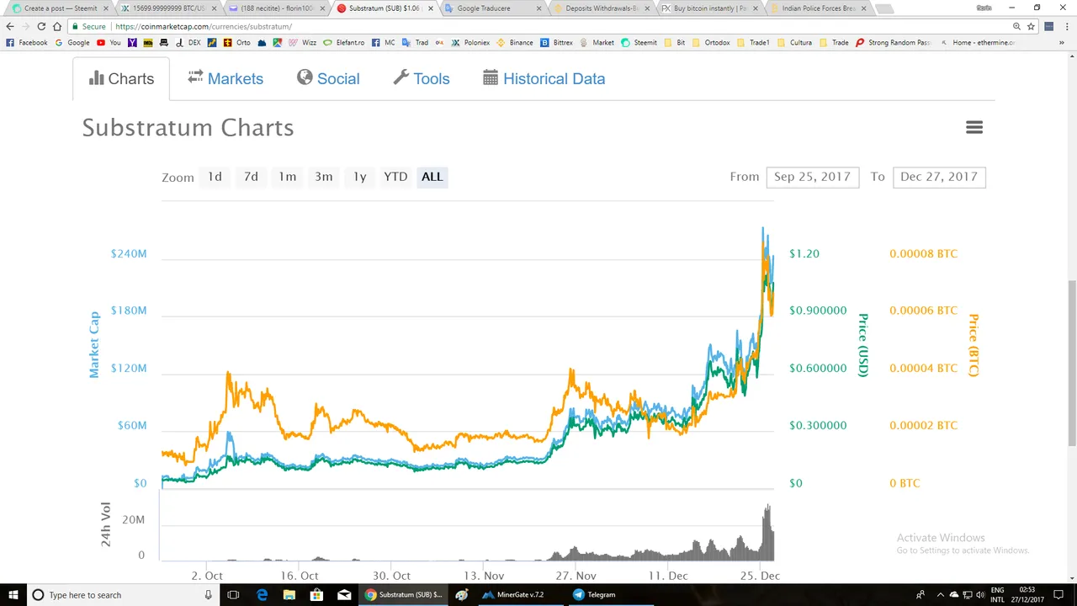Open the Wizz bookmark
1077x606 pixels.
[303, 42]
